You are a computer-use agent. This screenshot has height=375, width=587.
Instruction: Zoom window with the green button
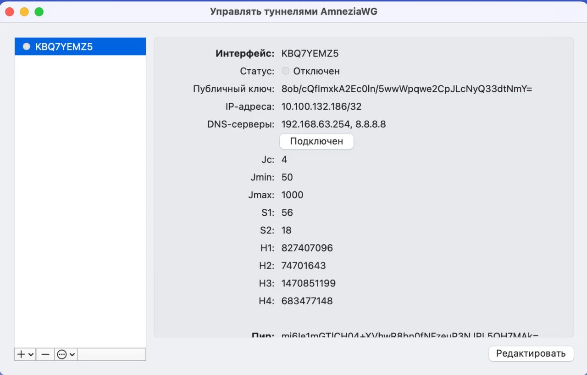(x=39, y=11)
